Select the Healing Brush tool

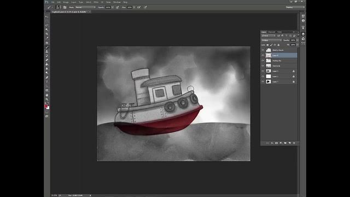coord(46,43)
